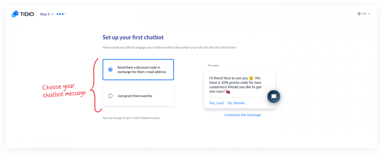Viewport: 383px width, 157px height.
Task: Expand the EN language dropdown arrow
Action: pyautogui.click(x=369, y=14)
